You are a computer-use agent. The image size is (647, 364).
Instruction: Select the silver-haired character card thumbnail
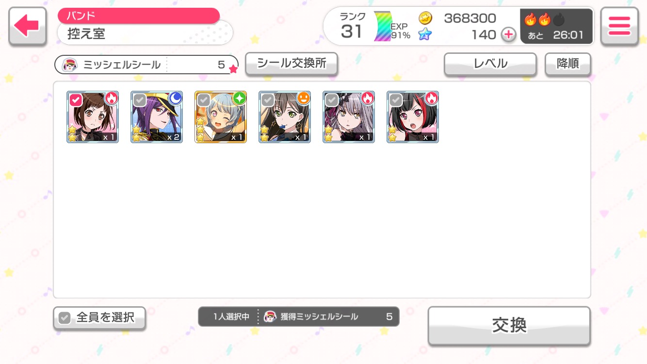pyautogui.click(x=349, y=117)
